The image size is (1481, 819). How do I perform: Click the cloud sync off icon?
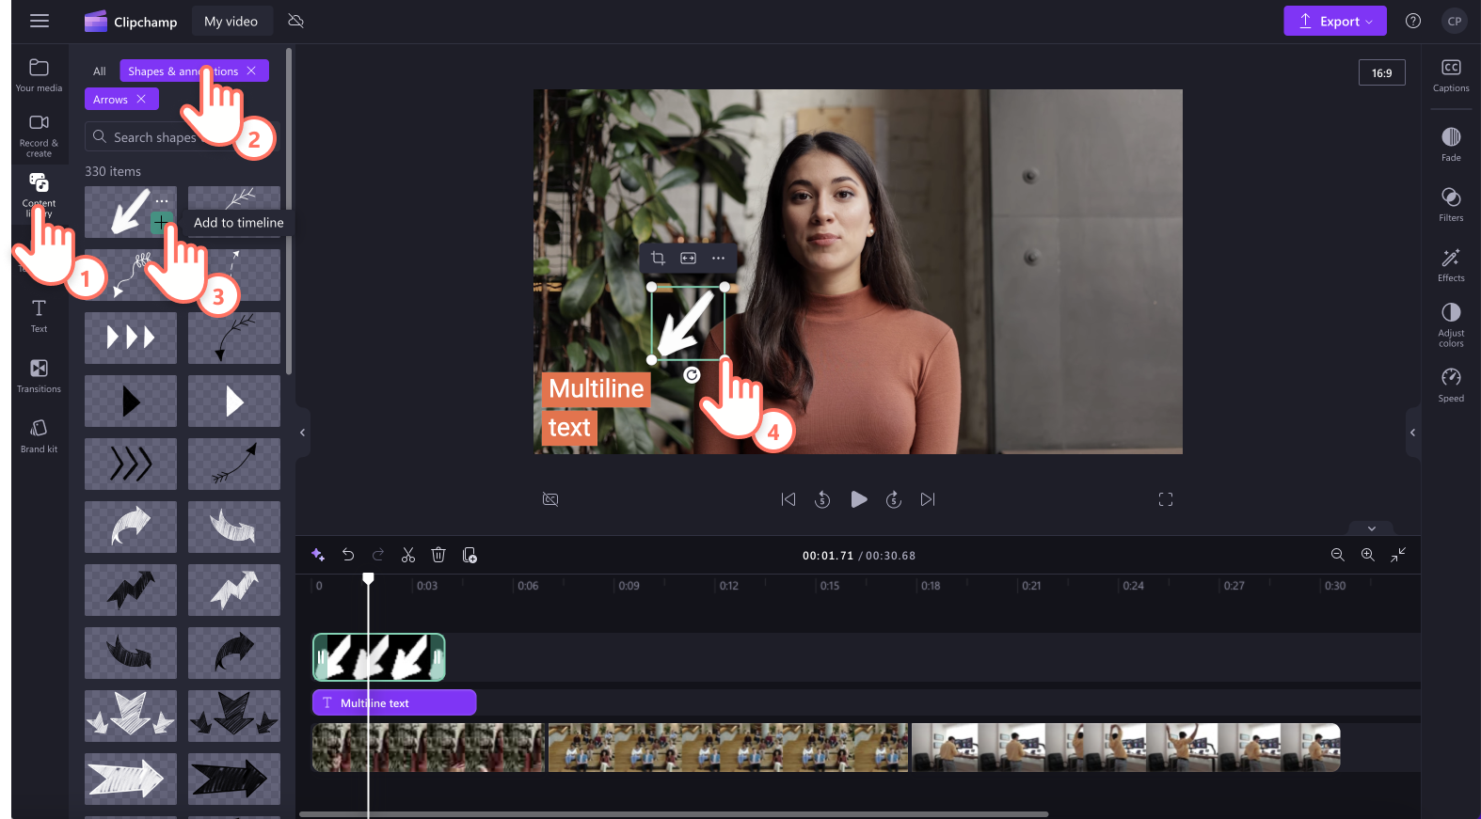pyautogui.click(x=295, y=21)
